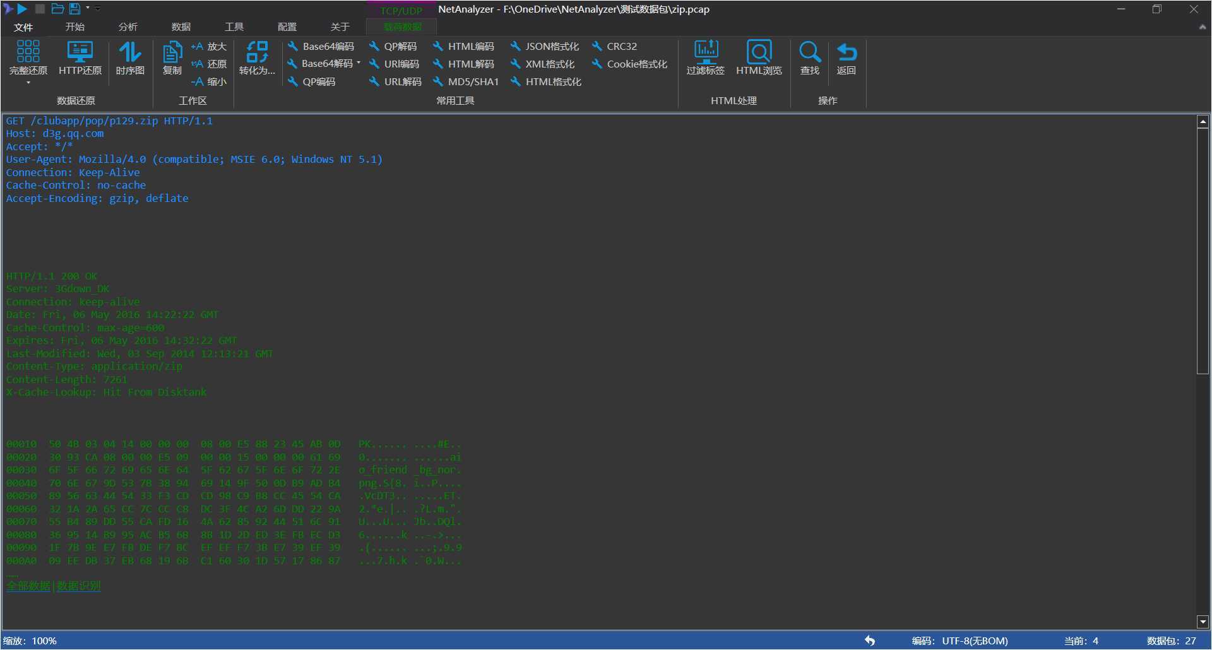The height and width of the screenshot is (650, 1212).
Task: Switch to 配置 ribbon tab
Action: [x=287, y=27]
